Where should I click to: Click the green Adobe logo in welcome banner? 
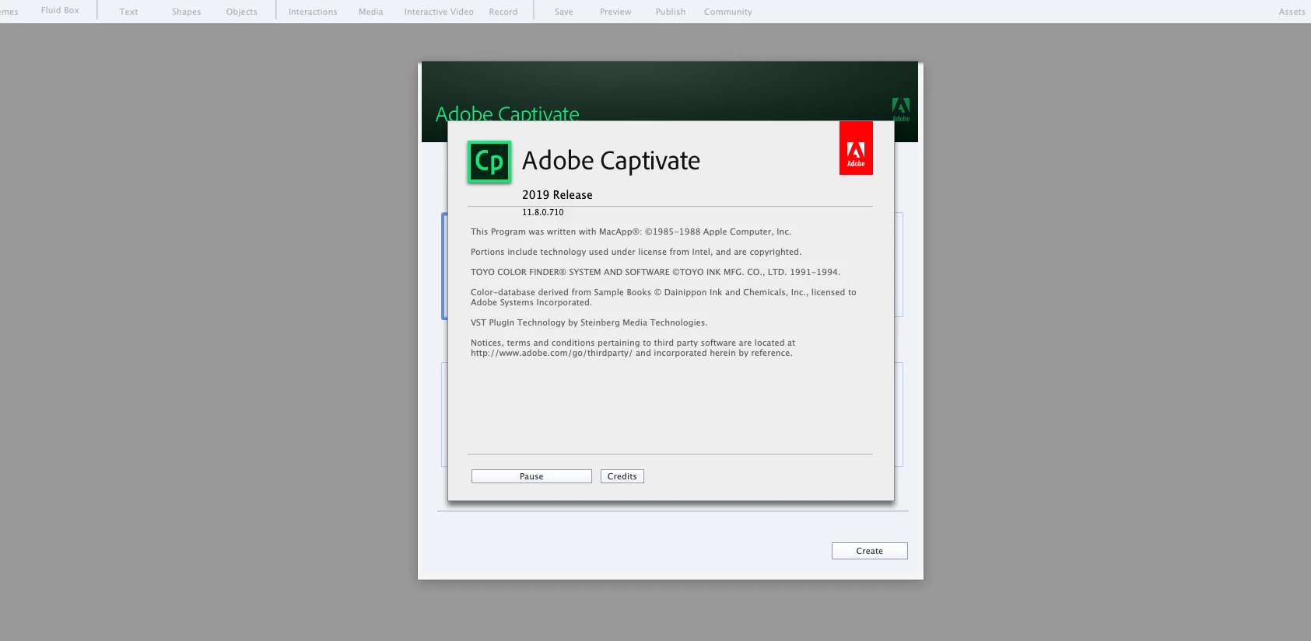point(901,110)
